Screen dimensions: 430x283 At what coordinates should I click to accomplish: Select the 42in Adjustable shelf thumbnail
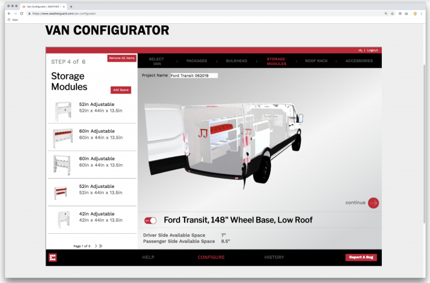pos(63,219)
